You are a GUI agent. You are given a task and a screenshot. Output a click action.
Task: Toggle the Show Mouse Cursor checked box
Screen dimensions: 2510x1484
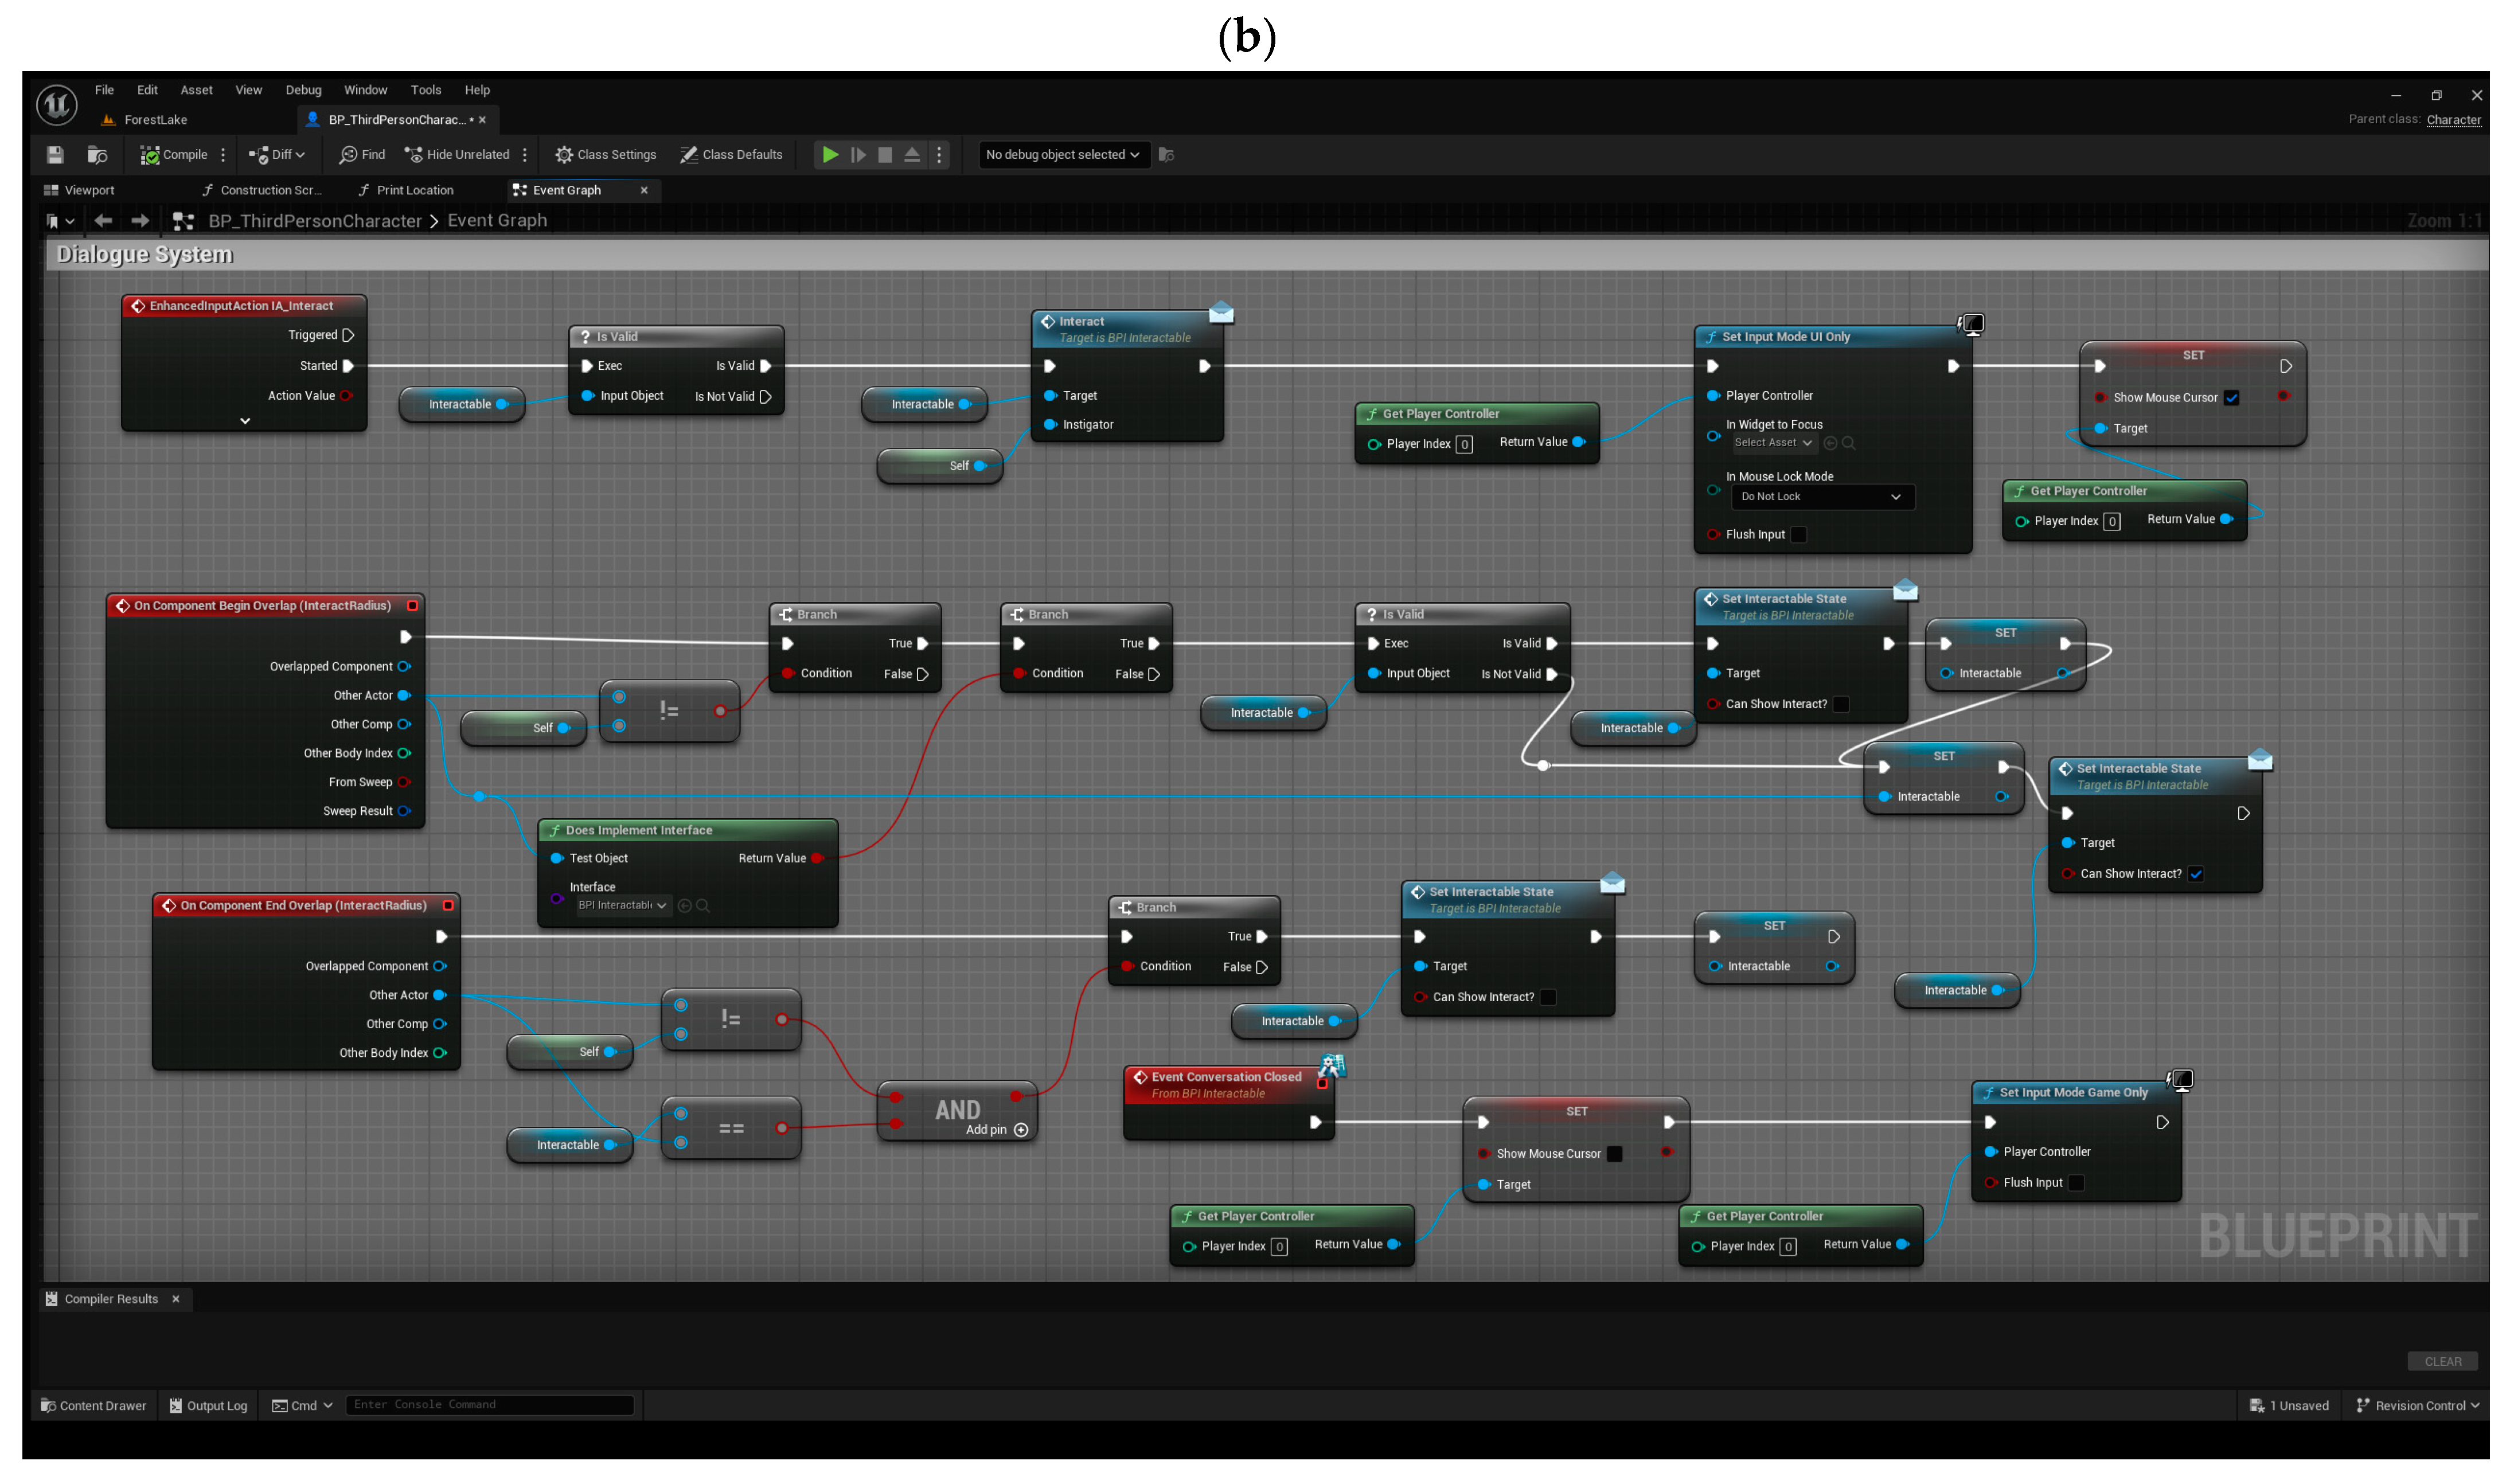click(x=2231, y=398)
